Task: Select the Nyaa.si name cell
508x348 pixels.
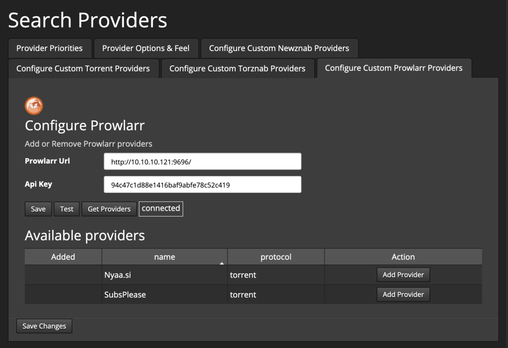Action: coord(165,275)
